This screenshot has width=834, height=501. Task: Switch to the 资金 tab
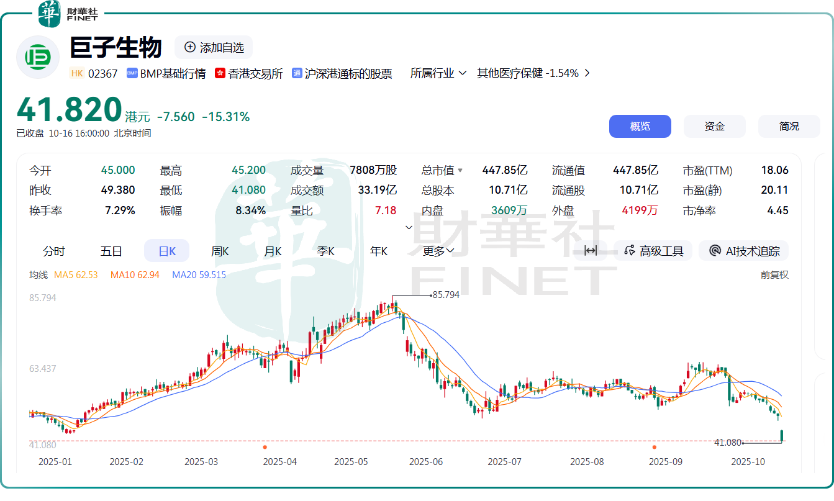714,126
